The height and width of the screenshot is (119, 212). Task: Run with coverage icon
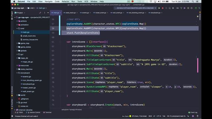click(x=166, y=8)
